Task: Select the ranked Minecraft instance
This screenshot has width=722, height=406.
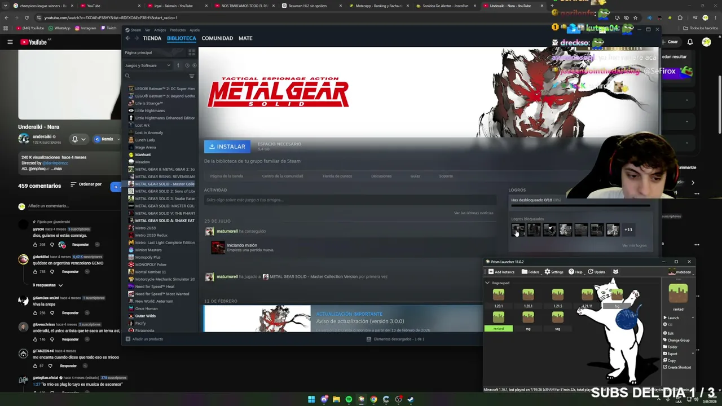Action: click(x=499, y=321)
